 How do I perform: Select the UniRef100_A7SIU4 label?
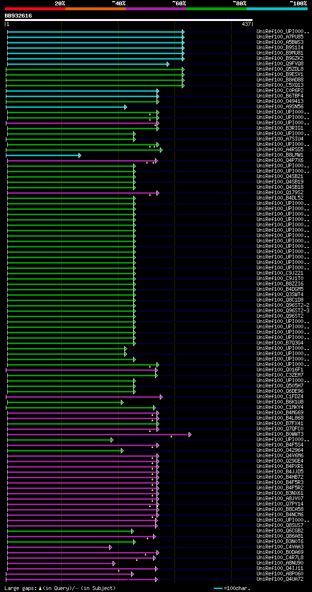point(280,139)
